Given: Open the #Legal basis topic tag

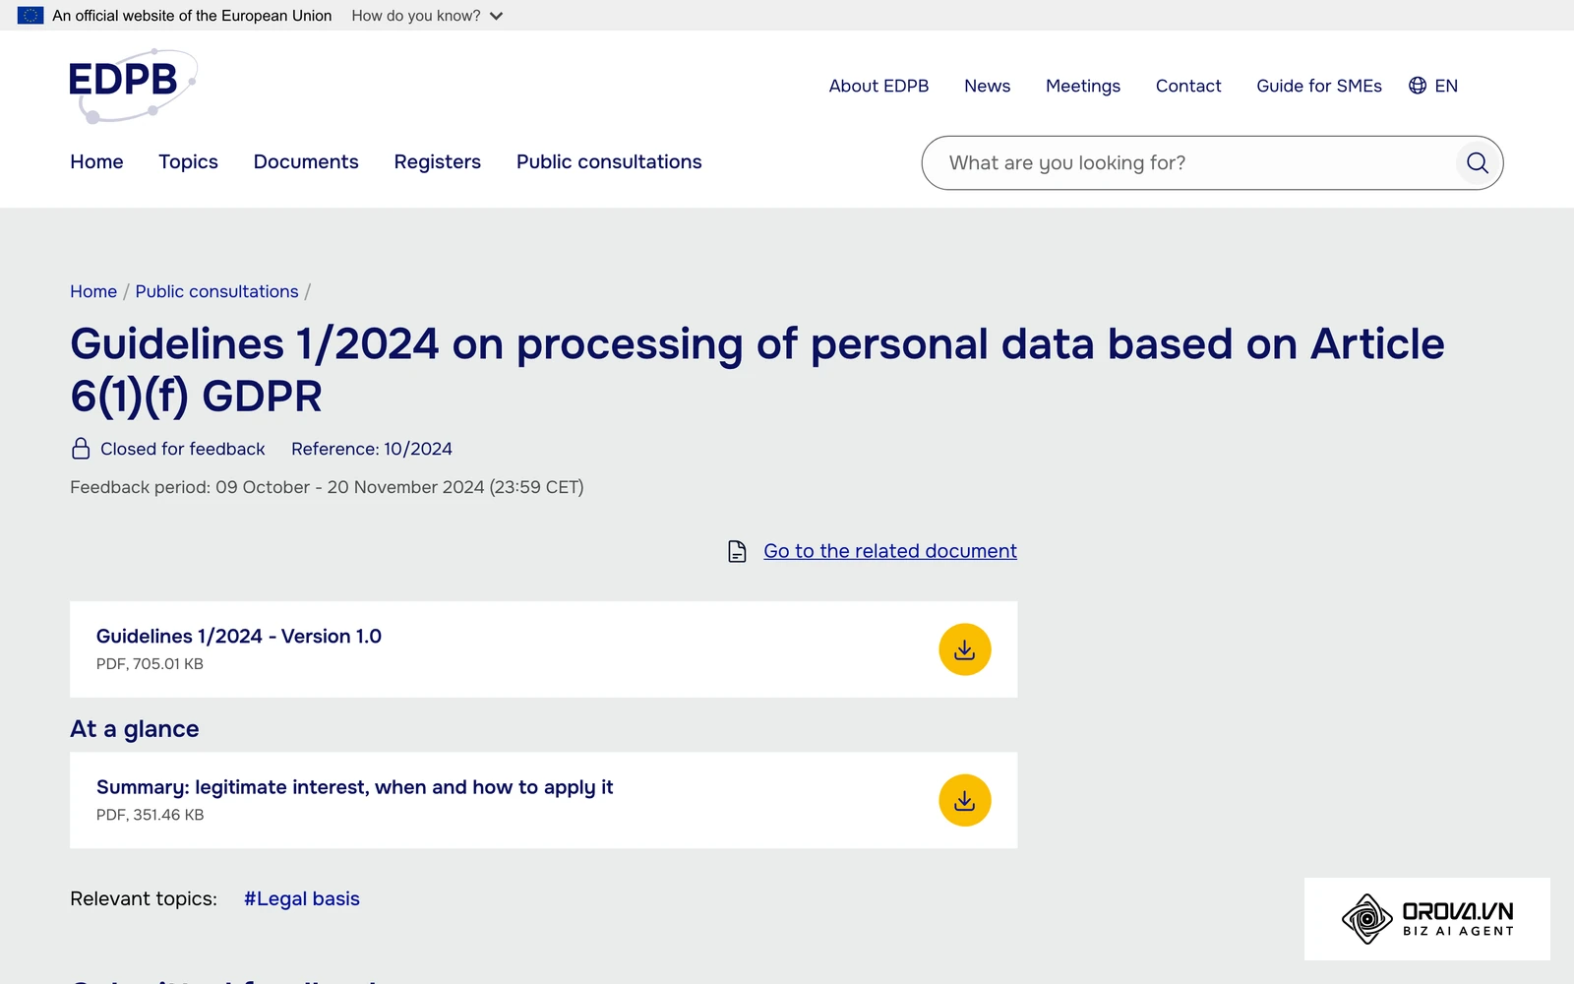Looking at the screenshot, I should tap(302, 898).
